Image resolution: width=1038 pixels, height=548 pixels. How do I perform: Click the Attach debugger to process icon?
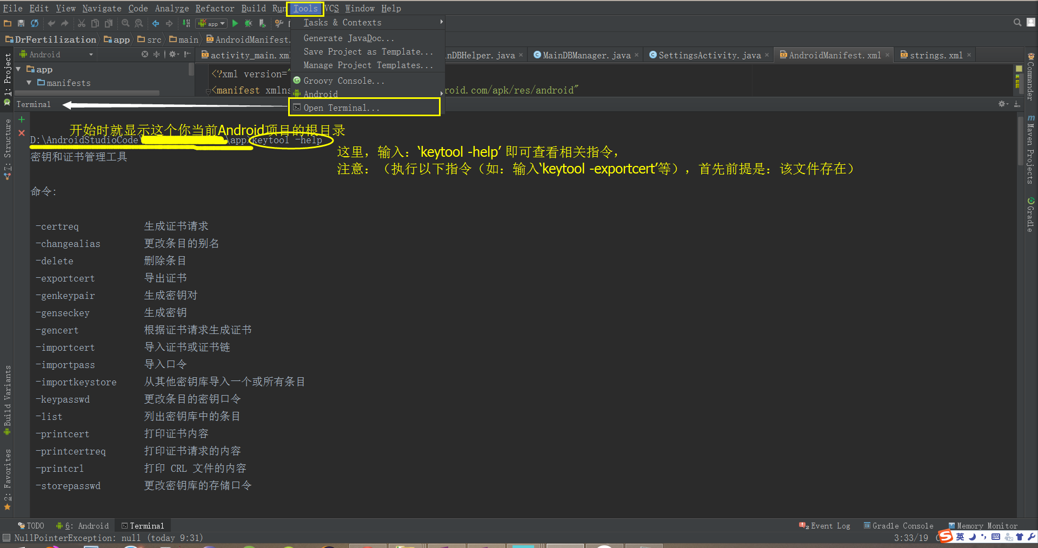coord(262,23)
